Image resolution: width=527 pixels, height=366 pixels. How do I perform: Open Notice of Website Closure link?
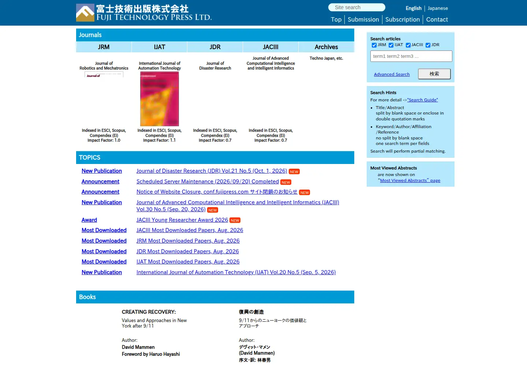(217, 192)
